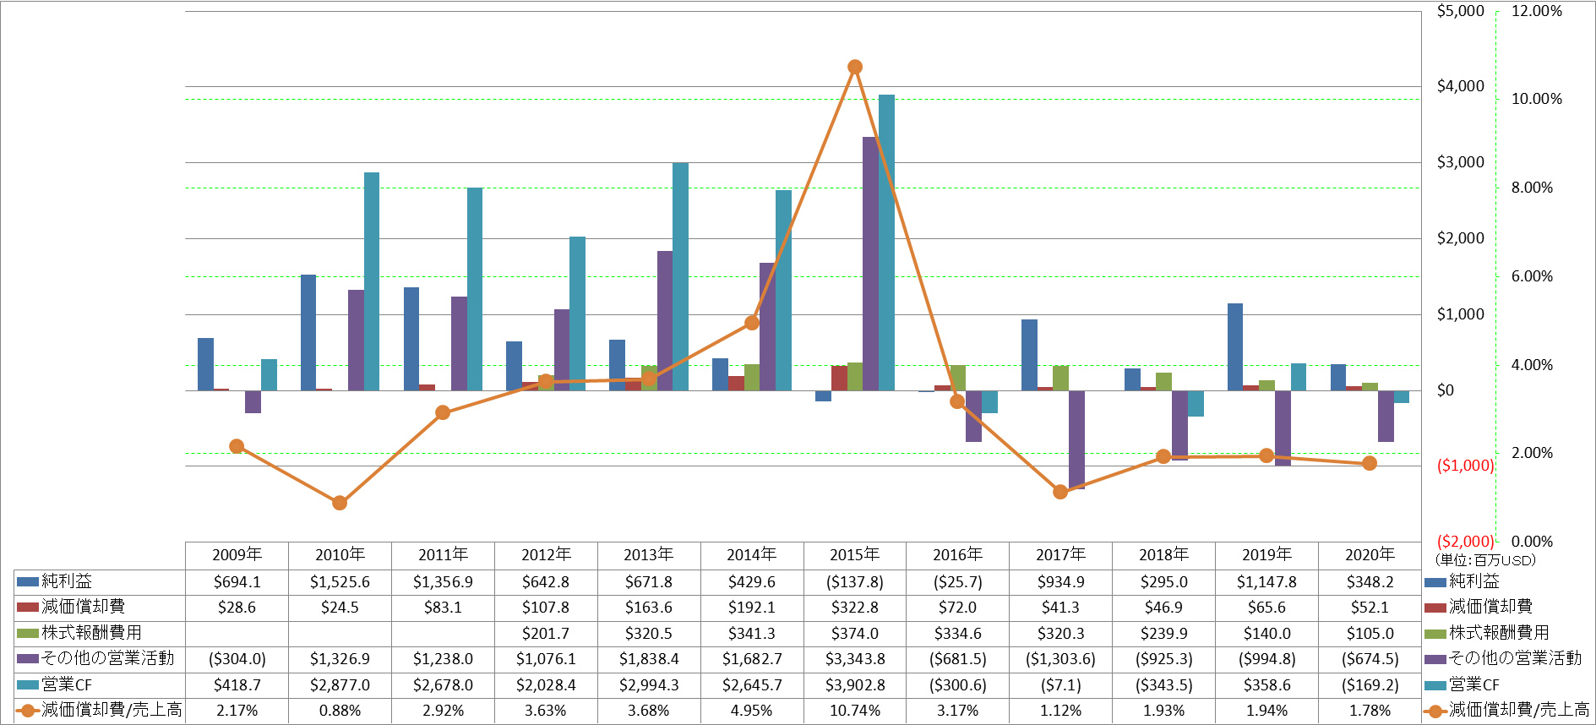Click the ratio cell 1.78% for 2020
Viewport: 1596px width, 725px height.
click(1370, 711)
